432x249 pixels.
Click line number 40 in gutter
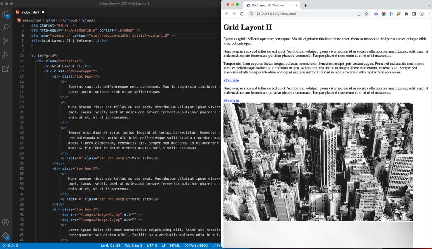tap(22, 209)
